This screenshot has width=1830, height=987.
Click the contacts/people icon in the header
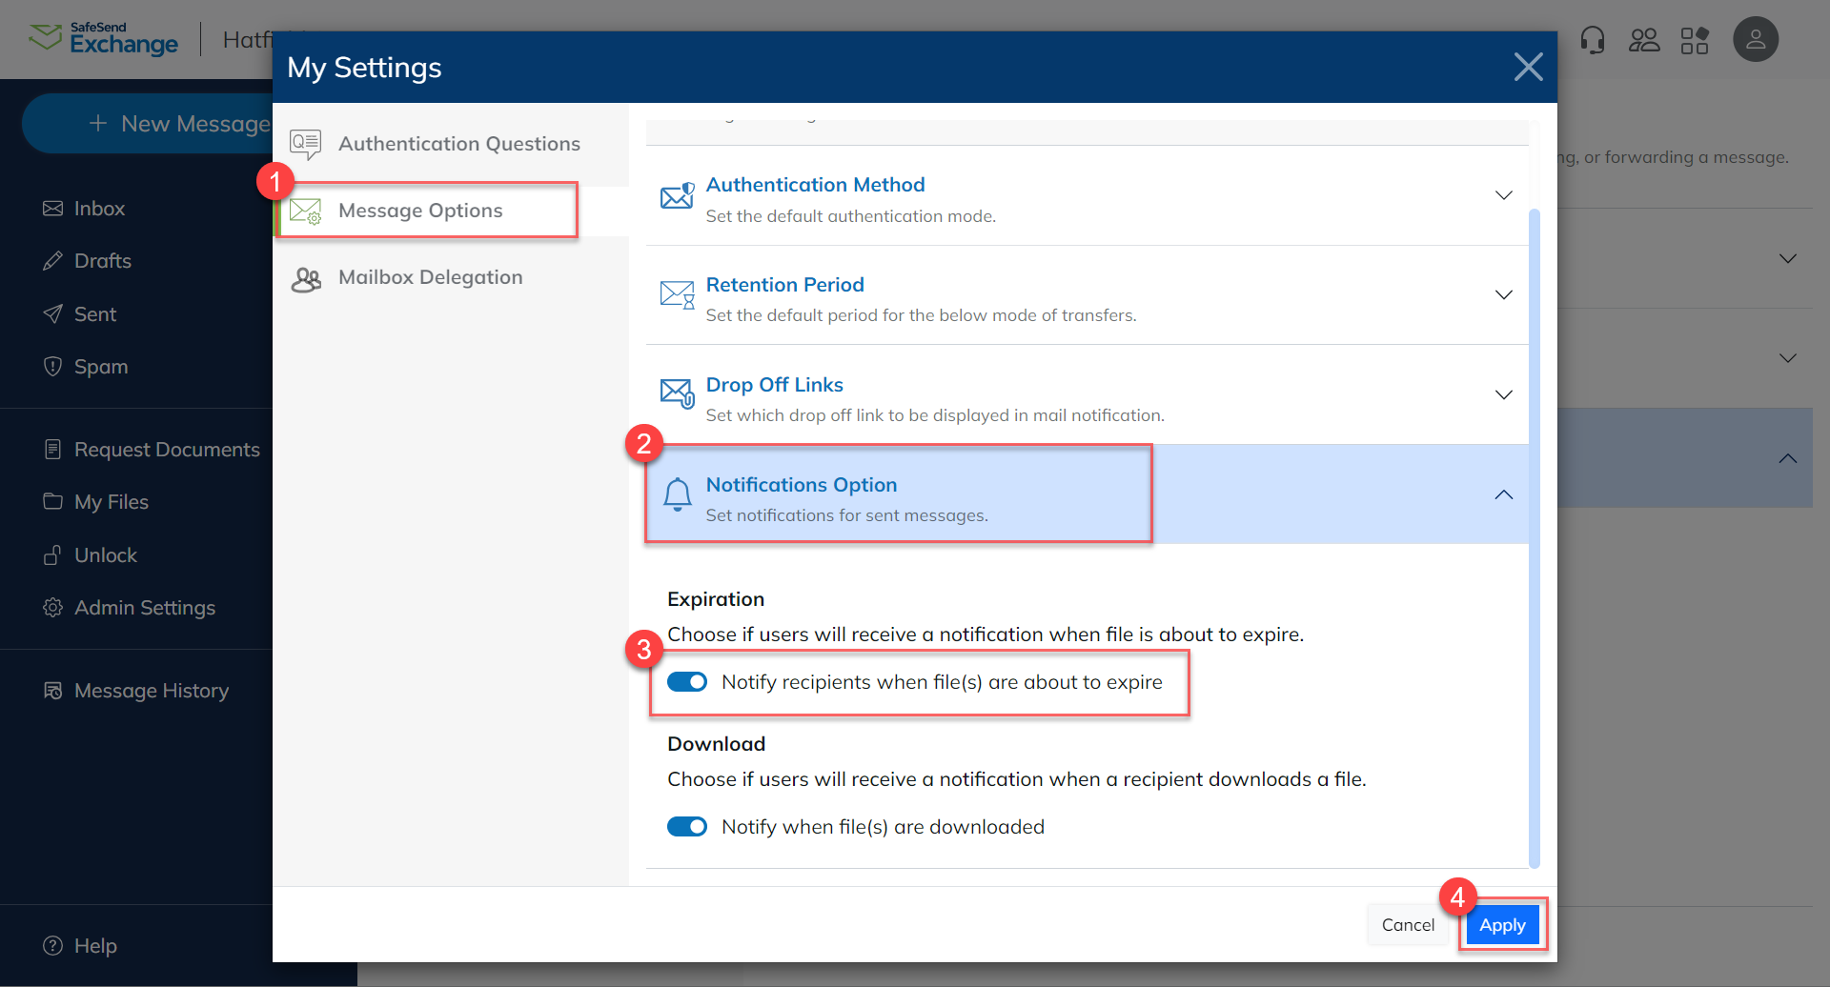tap(1644, 39)
